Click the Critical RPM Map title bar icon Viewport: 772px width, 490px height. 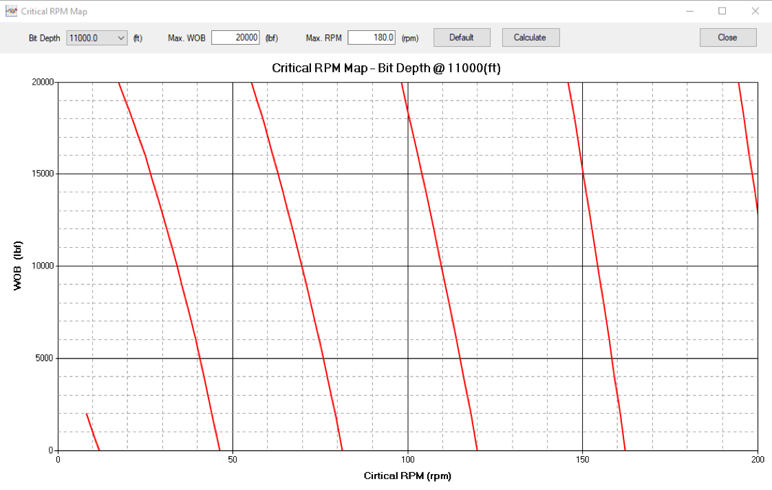[x=11, y=11]
